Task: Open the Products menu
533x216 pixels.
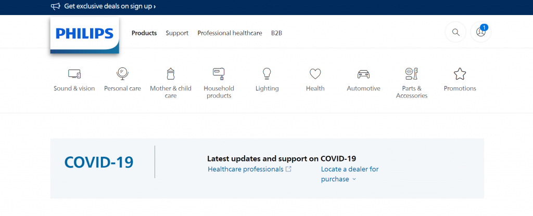Action: (144, 33)
